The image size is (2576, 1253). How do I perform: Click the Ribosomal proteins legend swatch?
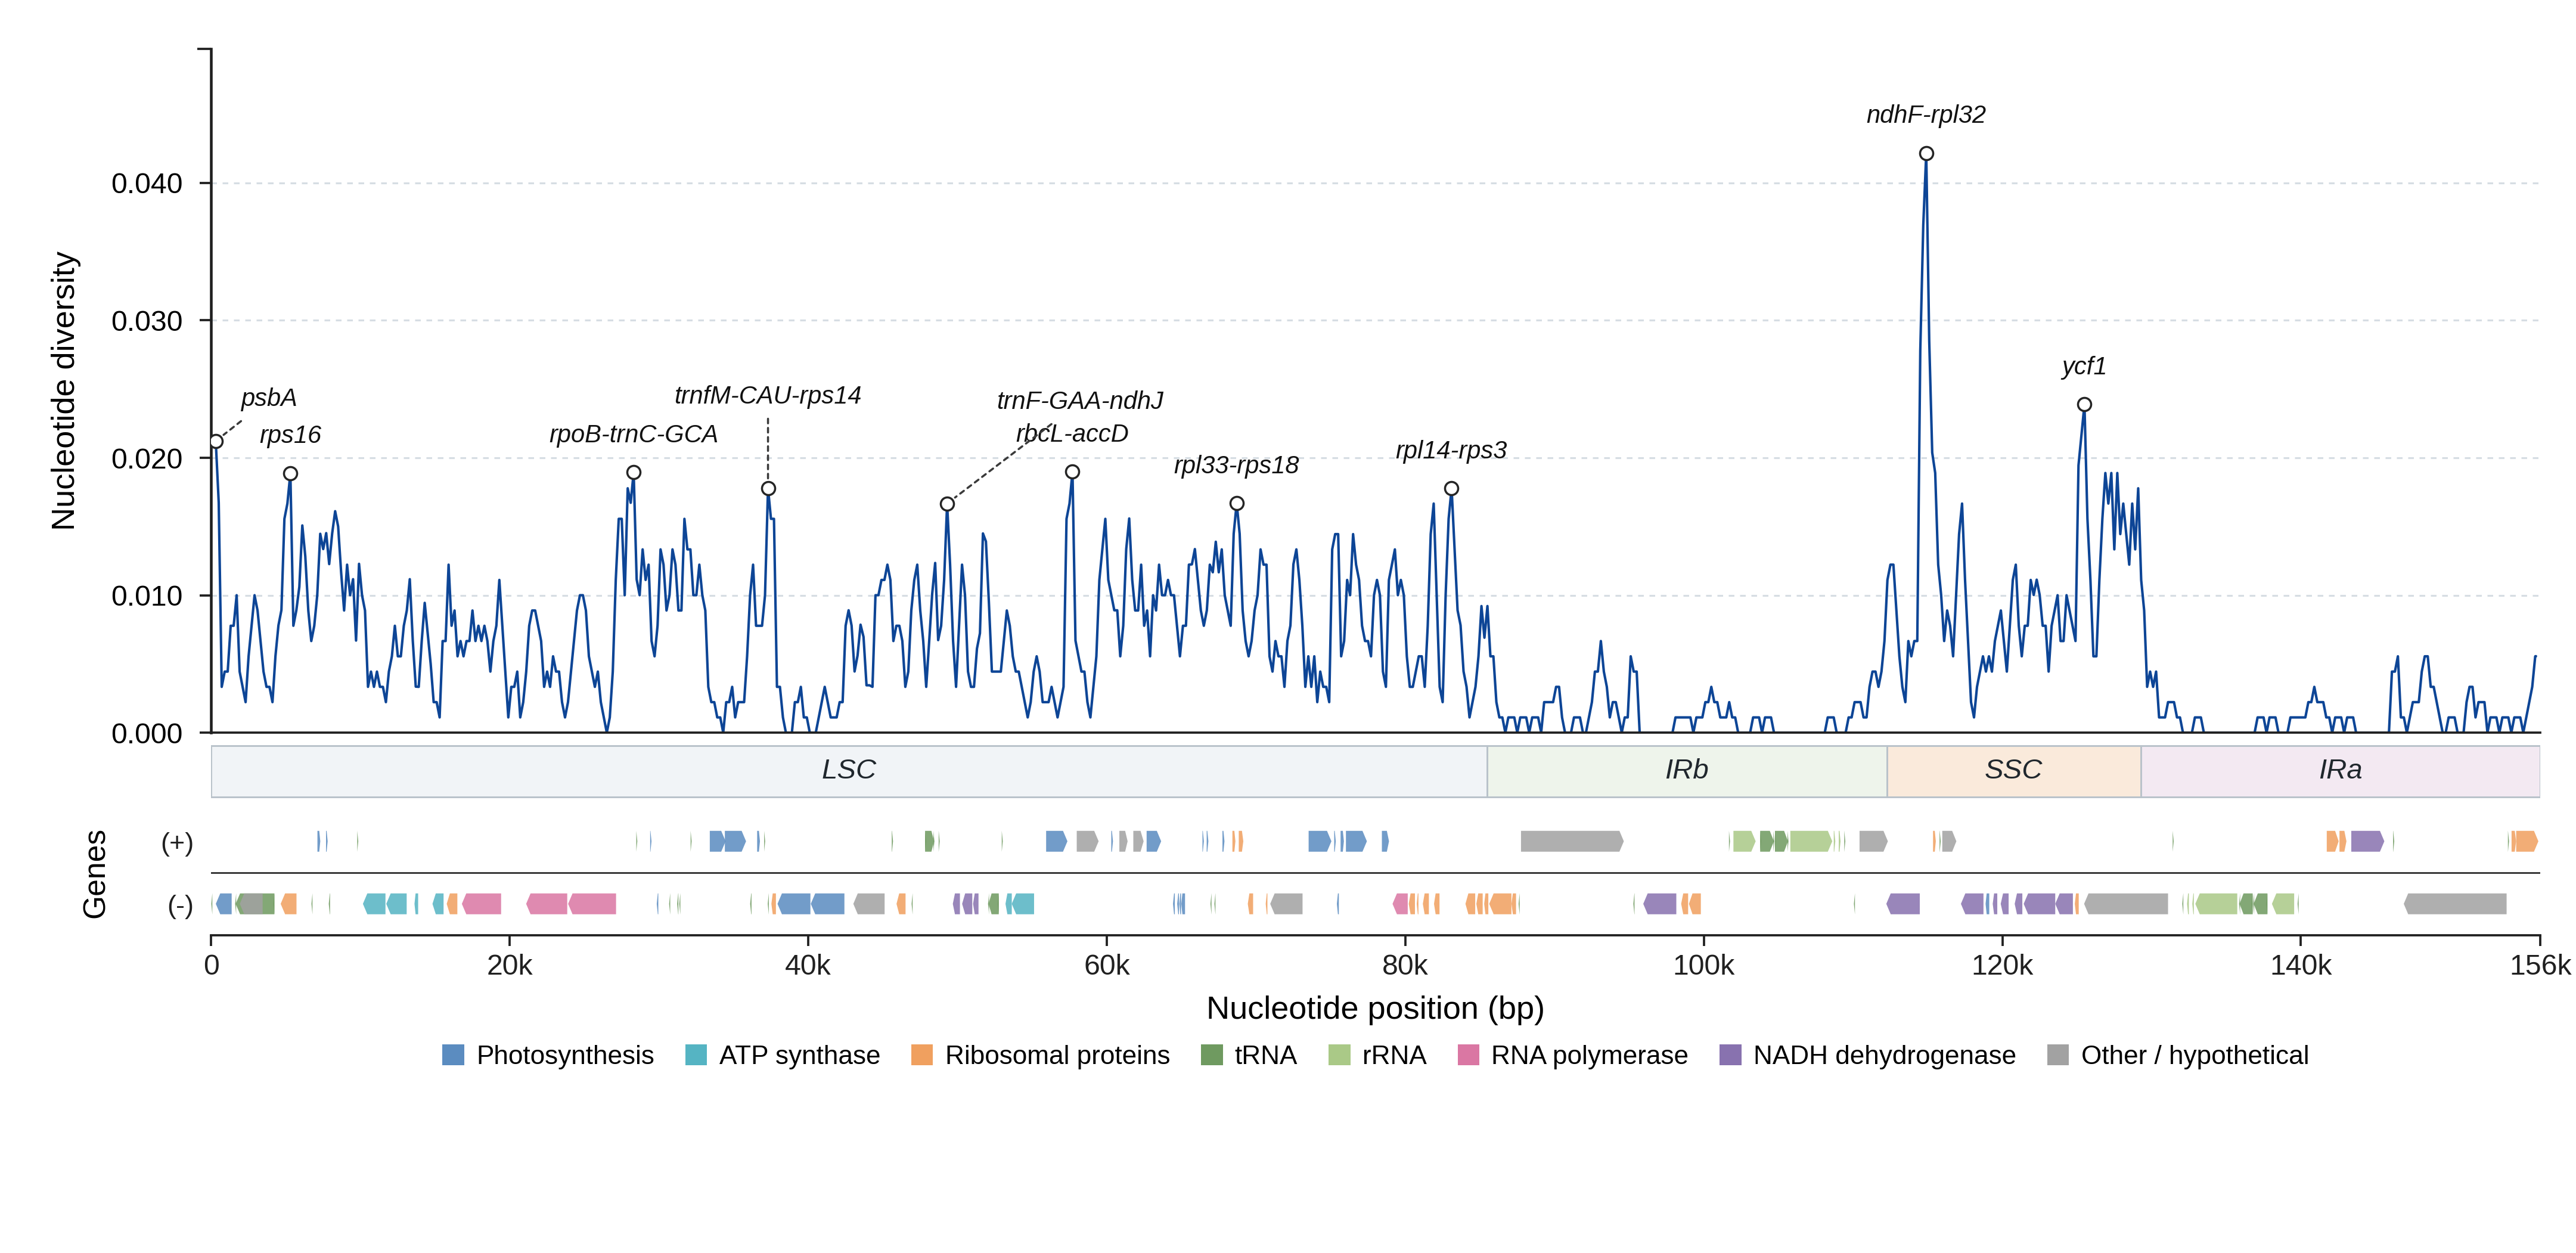[x=922, y=1055]
